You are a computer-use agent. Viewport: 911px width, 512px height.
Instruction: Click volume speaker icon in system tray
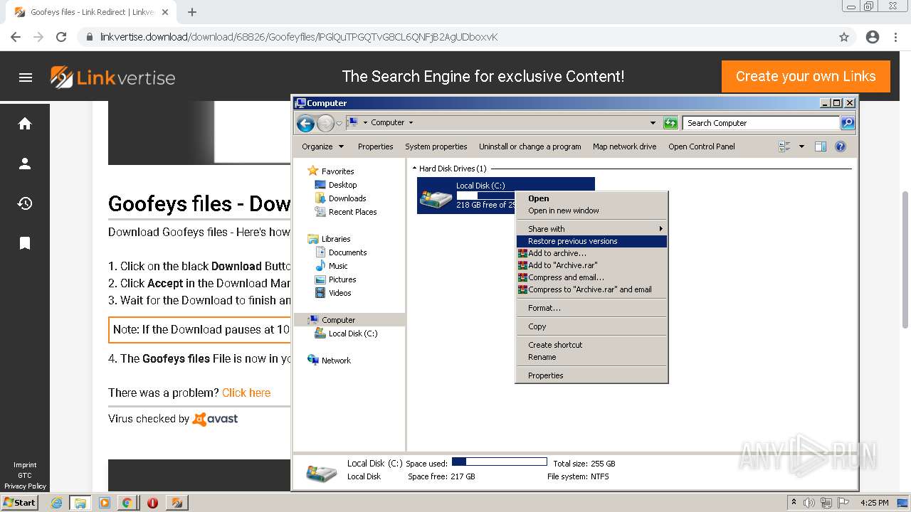click(809, 503)
